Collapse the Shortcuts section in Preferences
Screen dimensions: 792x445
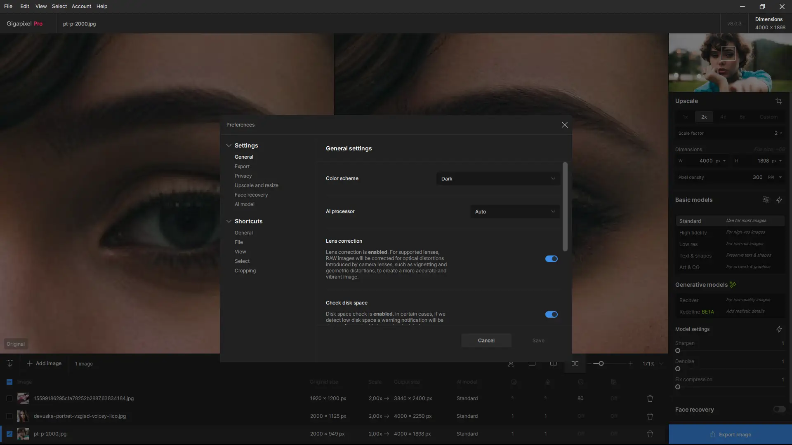point(229,221)
